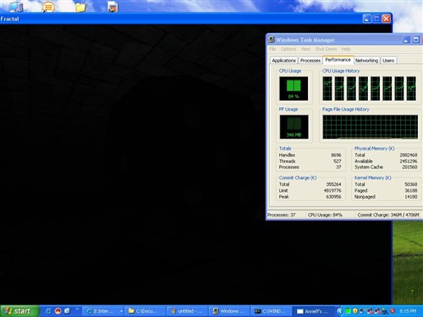Open the View menu in Task Manager
This screenshot has height=317, width=423.
[305, 49]
